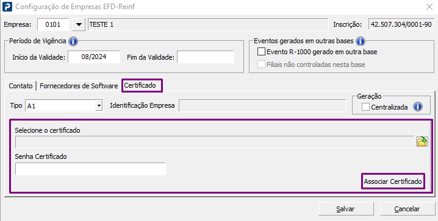This screenshot has width=438, height=221.
Task: Click the disabled Filiais não controladas checkbox
Action: coord(262,65)
